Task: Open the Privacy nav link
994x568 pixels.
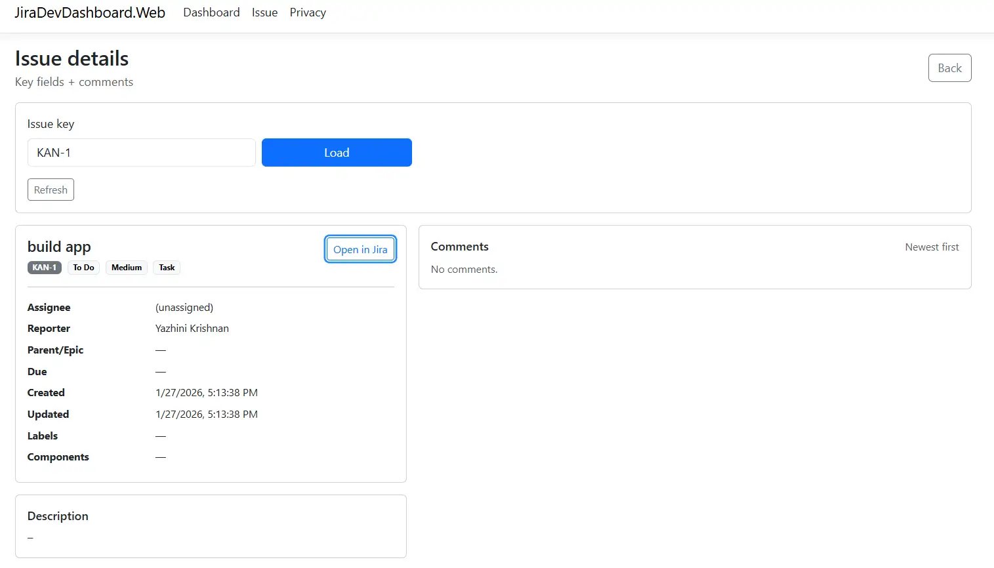Action: [x=308, y=12]
